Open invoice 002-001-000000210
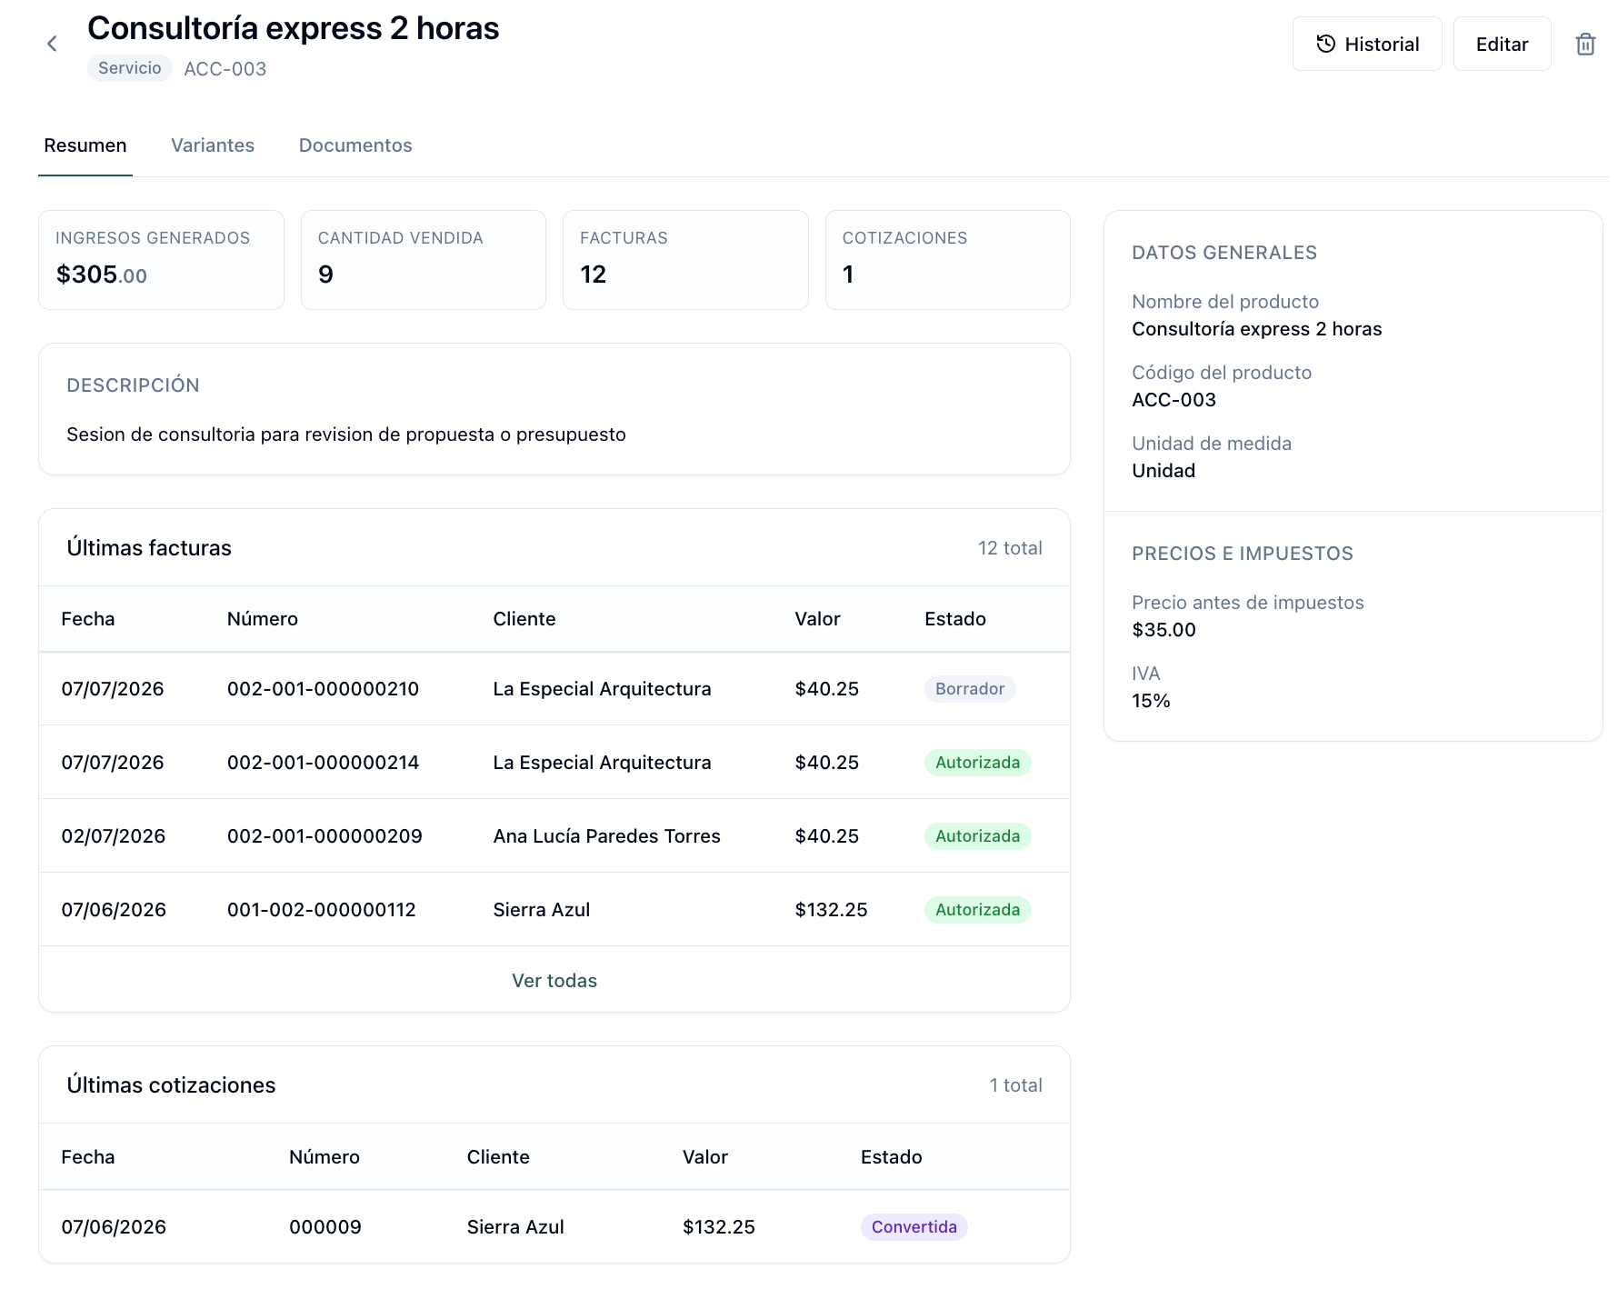Screen dimensions: 1618x1309 (x=323, y=689)
